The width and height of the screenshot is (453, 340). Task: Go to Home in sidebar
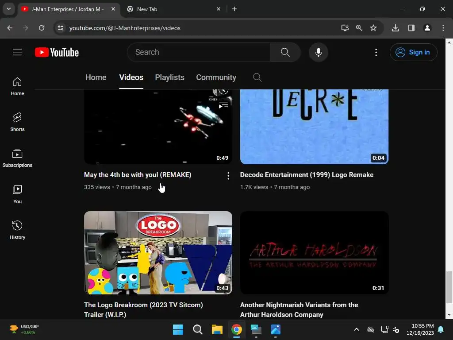(17, 86)
